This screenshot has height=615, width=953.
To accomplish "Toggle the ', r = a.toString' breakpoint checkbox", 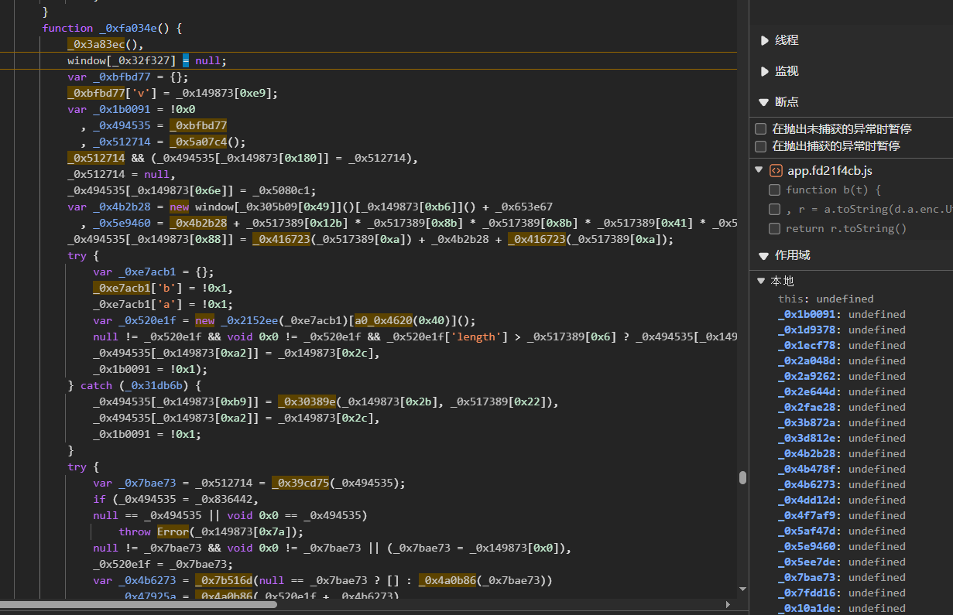I will (x=774, y=210).
